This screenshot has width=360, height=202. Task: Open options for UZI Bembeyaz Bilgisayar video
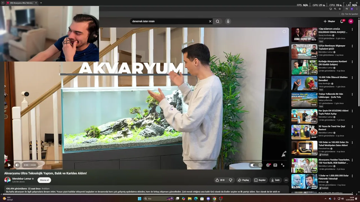click(x=352, y=46)
